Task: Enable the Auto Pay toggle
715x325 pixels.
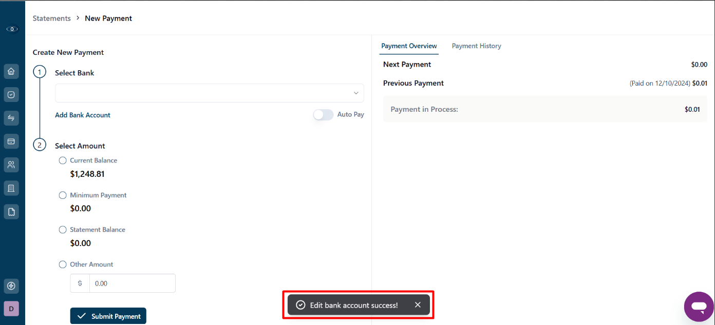Action: [323, 115]
